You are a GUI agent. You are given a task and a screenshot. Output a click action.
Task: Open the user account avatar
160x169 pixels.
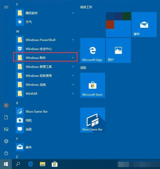pos(6,105)
